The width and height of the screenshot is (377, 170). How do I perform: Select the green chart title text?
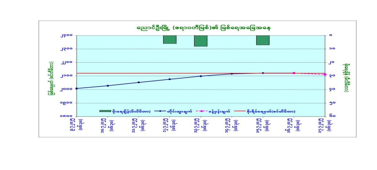click(x=204, y=28)
